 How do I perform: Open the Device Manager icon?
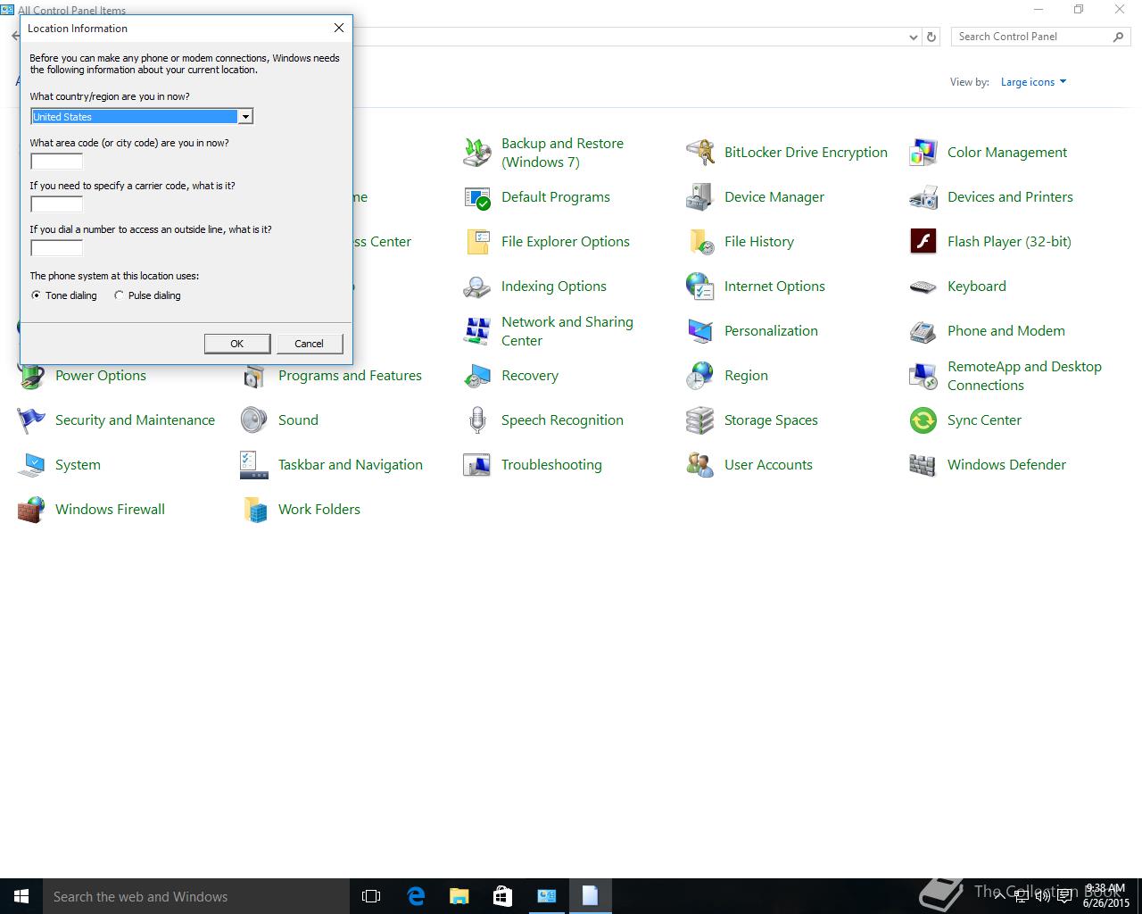click(700, 197)
